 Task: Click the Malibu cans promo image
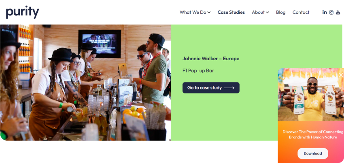(x=311, y=95)
